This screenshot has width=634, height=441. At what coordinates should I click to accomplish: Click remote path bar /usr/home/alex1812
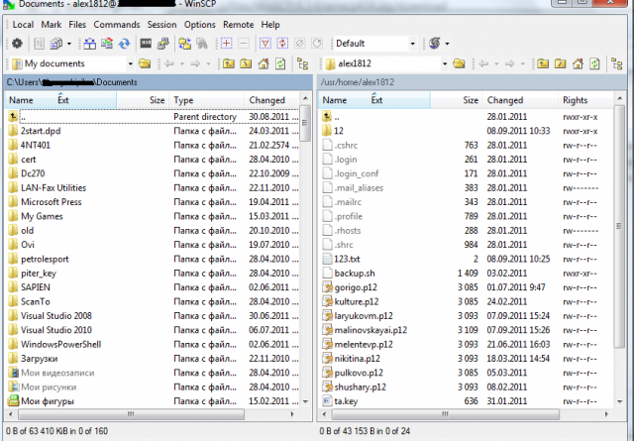coord(472,82)
